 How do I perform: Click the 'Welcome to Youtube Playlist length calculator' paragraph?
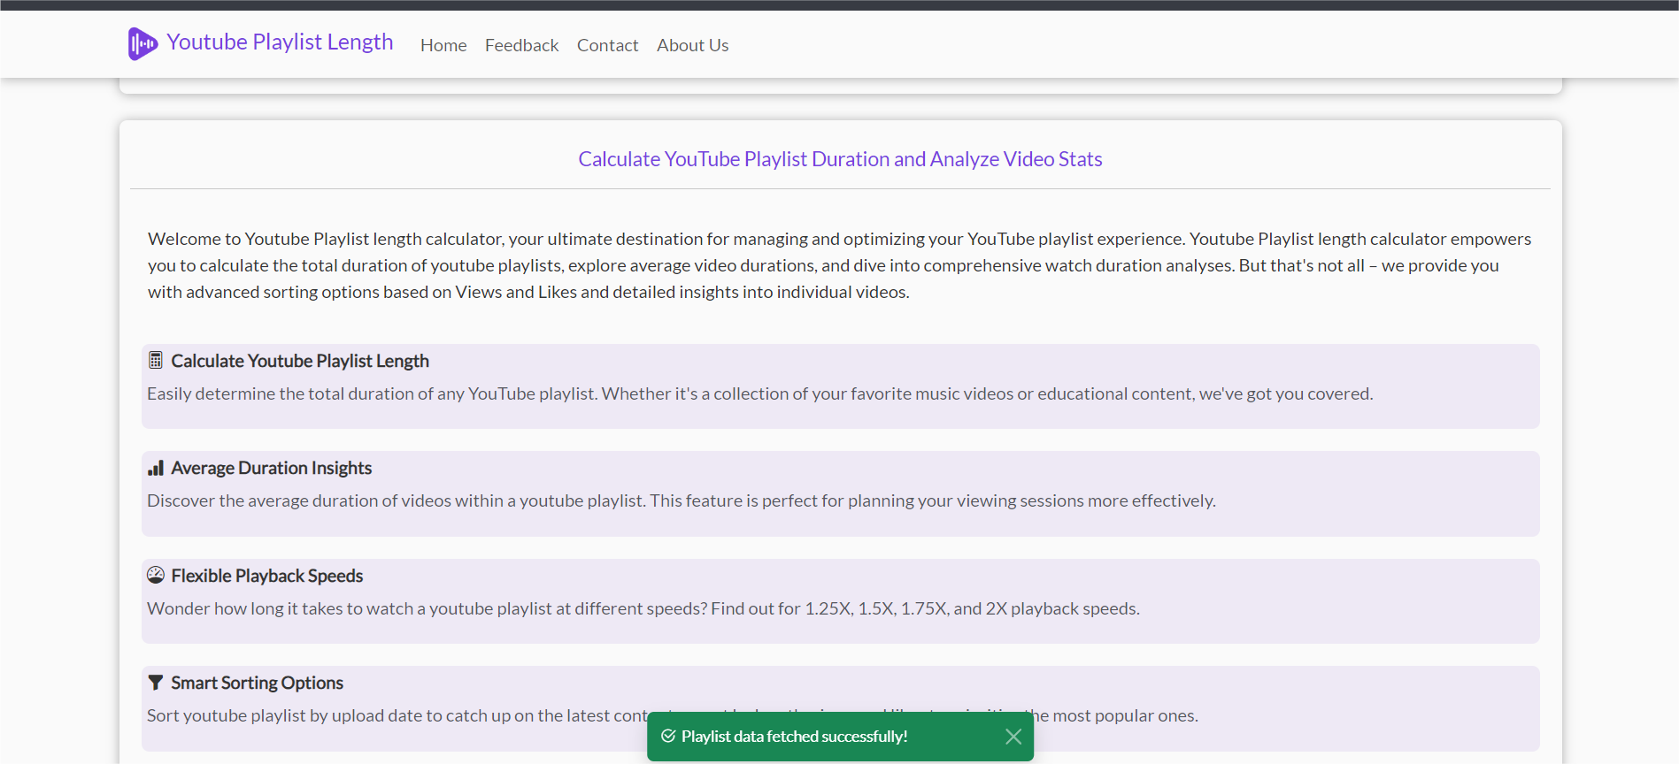[840, 265]
